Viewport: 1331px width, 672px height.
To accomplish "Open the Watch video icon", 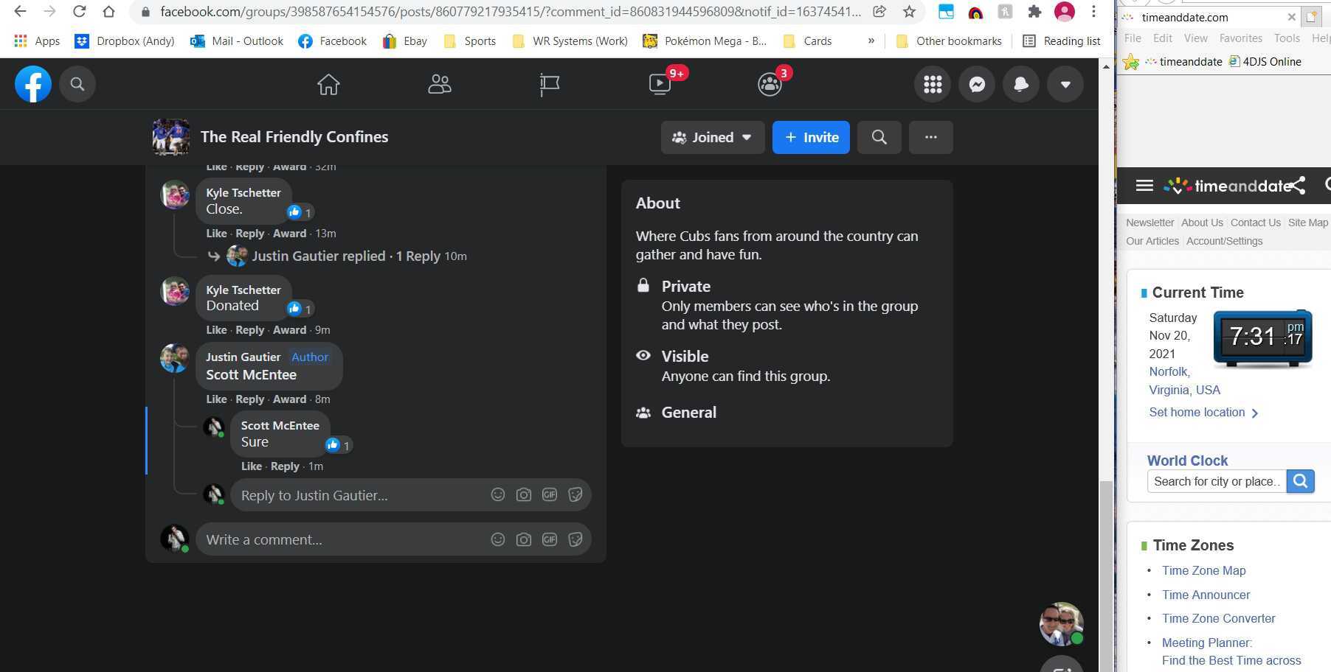I will tap(660, 85).
